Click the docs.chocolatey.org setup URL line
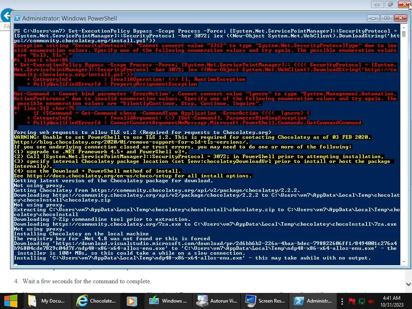412x309 pixels. pyautogui.click(x=133, y=176)
